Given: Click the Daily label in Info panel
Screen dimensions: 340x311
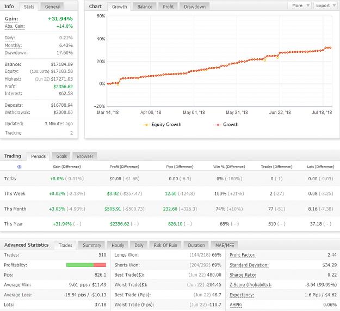Looking at the screenshot, I should pos(10,38).
